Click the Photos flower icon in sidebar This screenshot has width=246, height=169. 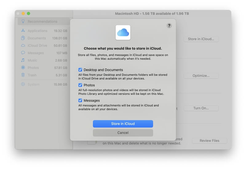point(23,67)
